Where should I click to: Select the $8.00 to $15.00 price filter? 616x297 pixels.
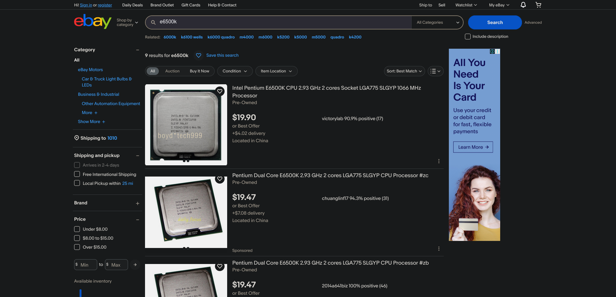pyautogui.click(x=77, y=238)
